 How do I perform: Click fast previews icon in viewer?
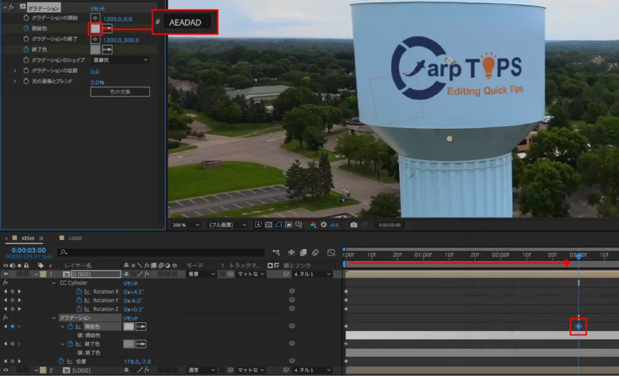click(258, 225)
